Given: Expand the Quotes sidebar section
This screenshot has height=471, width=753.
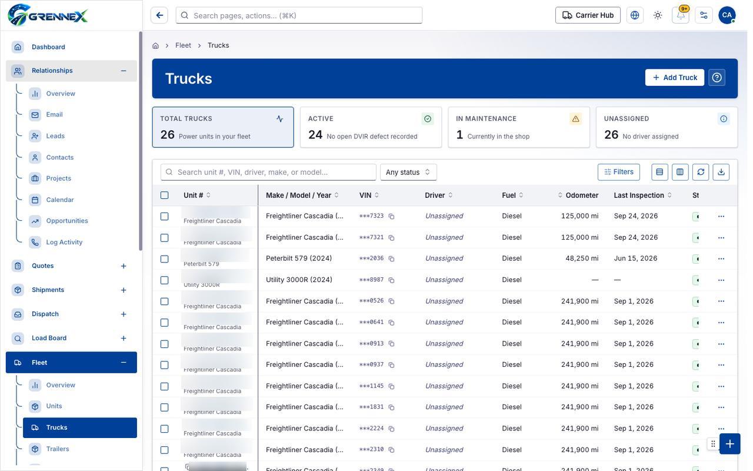Looking at the screenshot, I should point(124,266).
